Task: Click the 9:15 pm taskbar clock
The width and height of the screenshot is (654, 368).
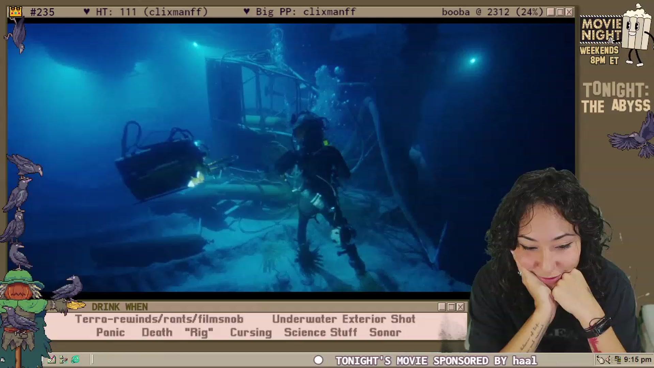Action: pos(637,359)
